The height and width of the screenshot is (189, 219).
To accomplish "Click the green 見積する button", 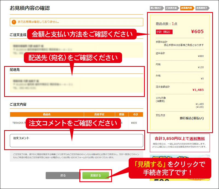I will pos(96,176).
